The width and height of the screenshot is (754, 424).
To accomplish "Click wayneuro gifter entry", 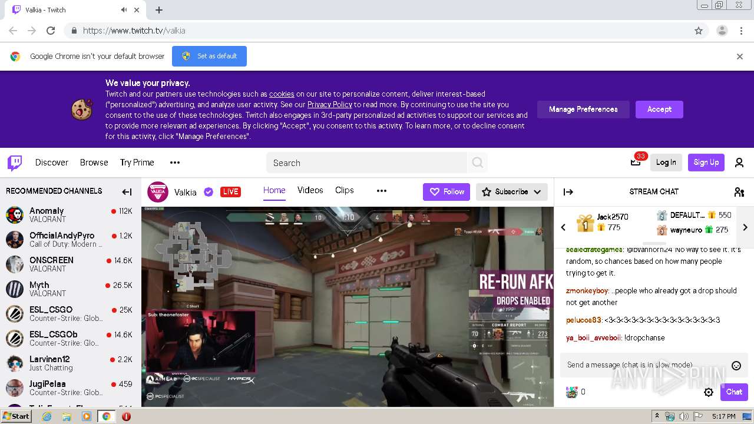I will pos(693,230).
